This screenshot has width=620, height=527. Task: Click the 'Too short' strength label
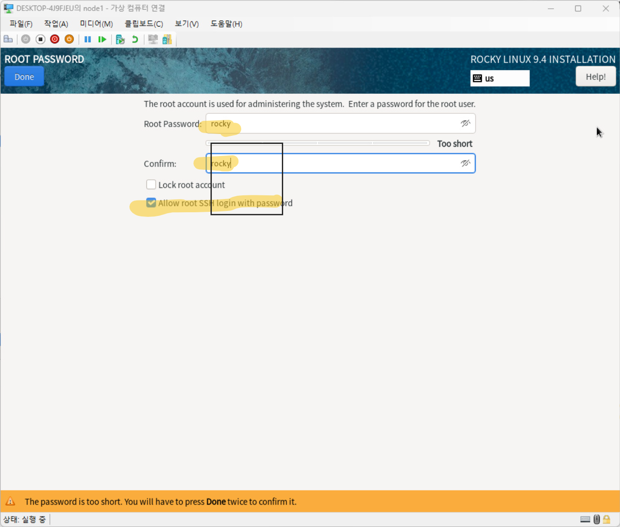point(454,144)
